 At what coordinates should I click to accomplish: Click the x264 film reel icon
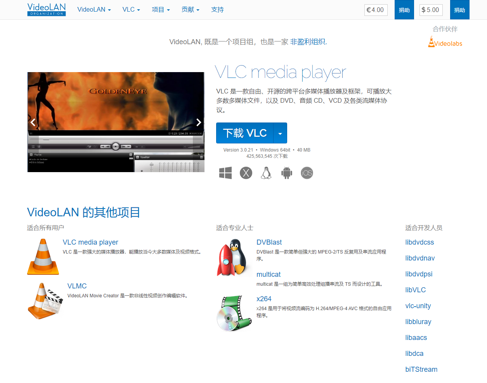coord(234,313)
